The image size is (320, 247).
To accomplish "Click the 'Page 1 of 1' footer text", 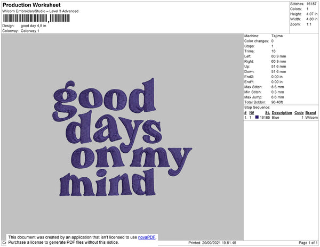I will click(308, 243).
